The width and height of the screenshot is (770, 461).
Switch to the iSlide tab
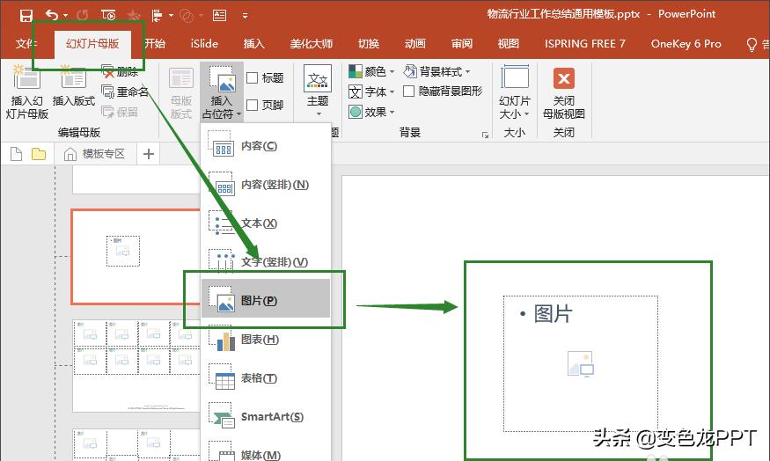coord(204,44)
